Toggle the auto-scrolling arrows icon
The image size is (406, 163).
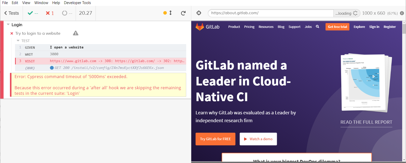point(170,13)
